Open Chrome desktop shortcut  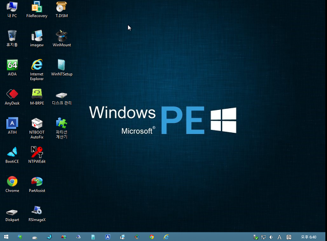click(x=12, y=184)
